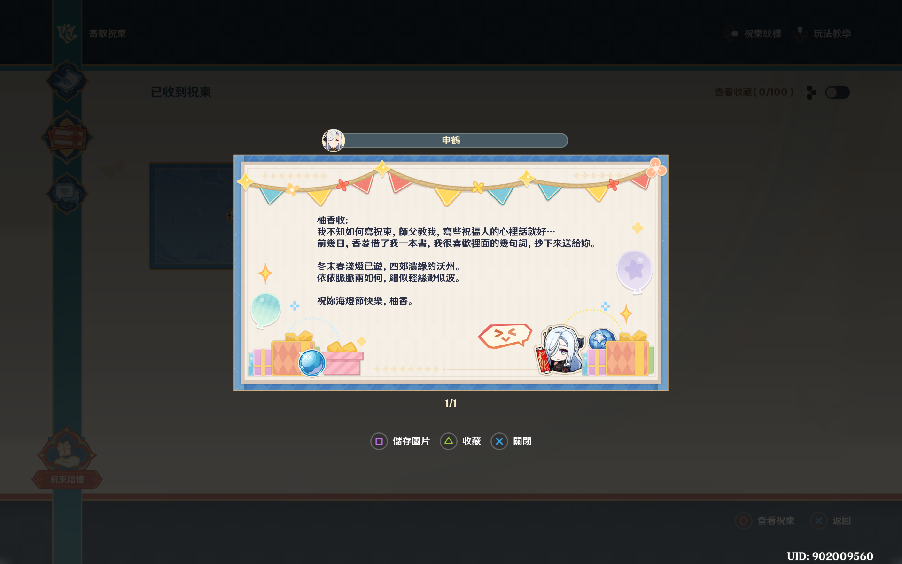The width and height of the screenshot is (902, 564).
Task: Open the red cards tab in sidebar
Action: click(67, 137)
